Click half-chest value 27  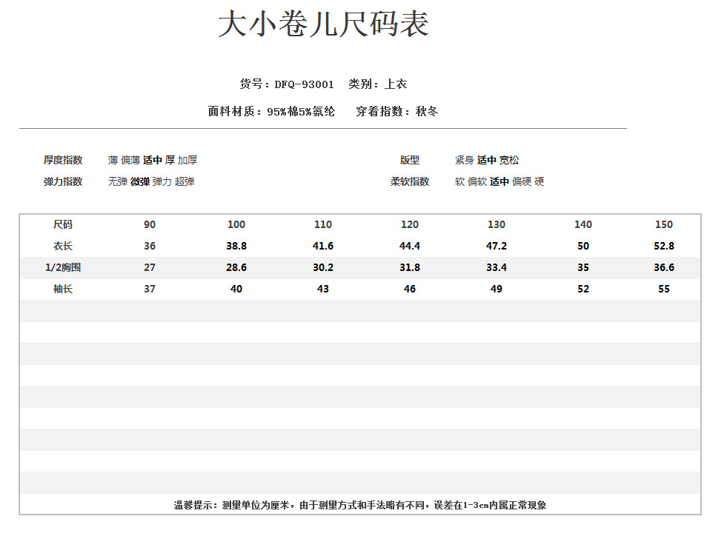point(150,267)
